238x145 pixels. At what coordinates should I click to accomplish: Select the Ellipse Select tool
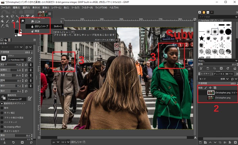click(7, 16)
